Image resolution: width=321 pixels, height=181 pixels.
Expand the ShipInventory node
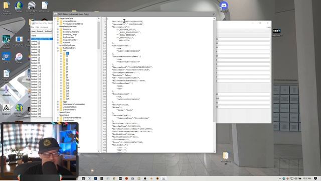[x=58, y=37]
